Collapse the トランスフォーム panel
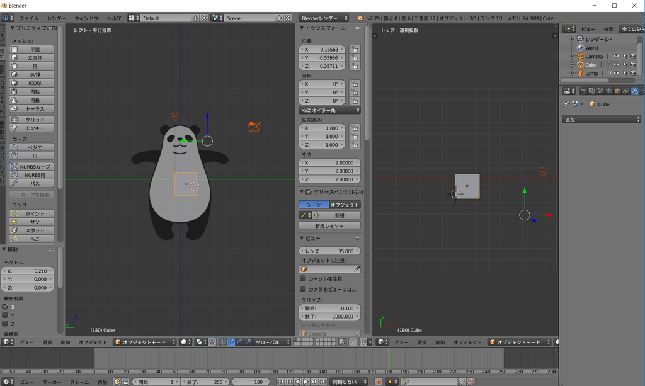 (x=302, y=28)
